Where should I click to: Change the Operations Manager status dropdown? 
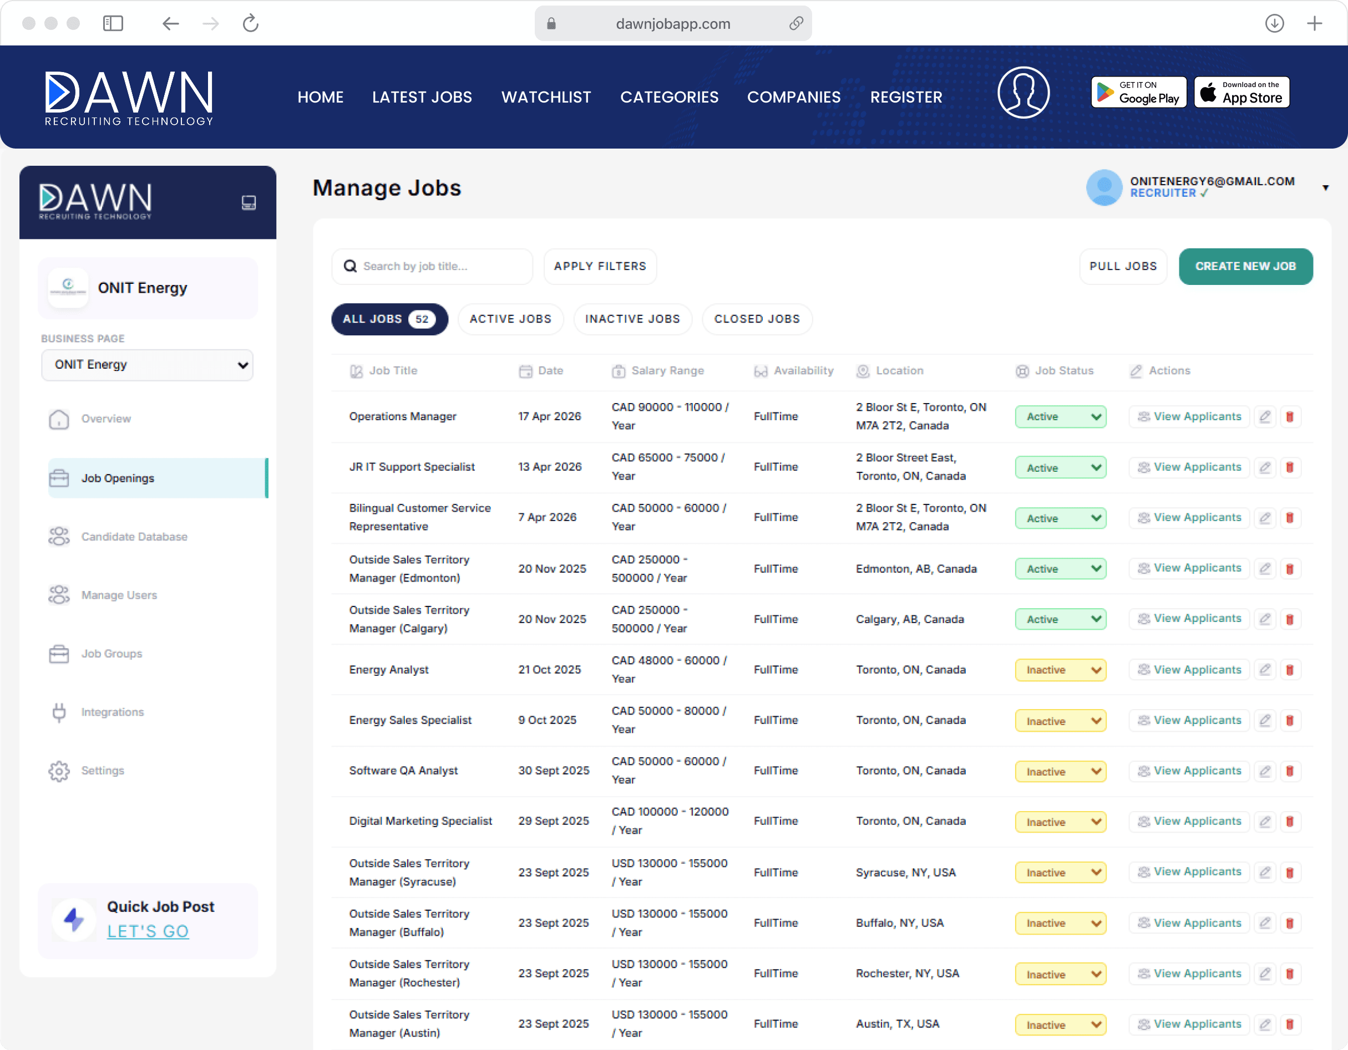[1060, 416]
